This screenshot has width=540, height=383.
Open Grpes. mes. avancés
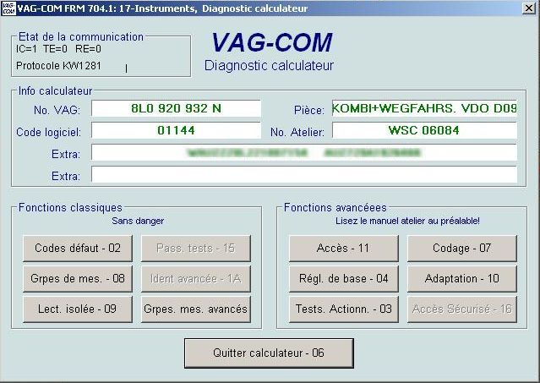(x=196, y=309)
